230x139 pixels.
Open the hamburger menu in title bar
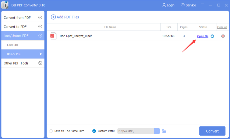coord(203,5)
